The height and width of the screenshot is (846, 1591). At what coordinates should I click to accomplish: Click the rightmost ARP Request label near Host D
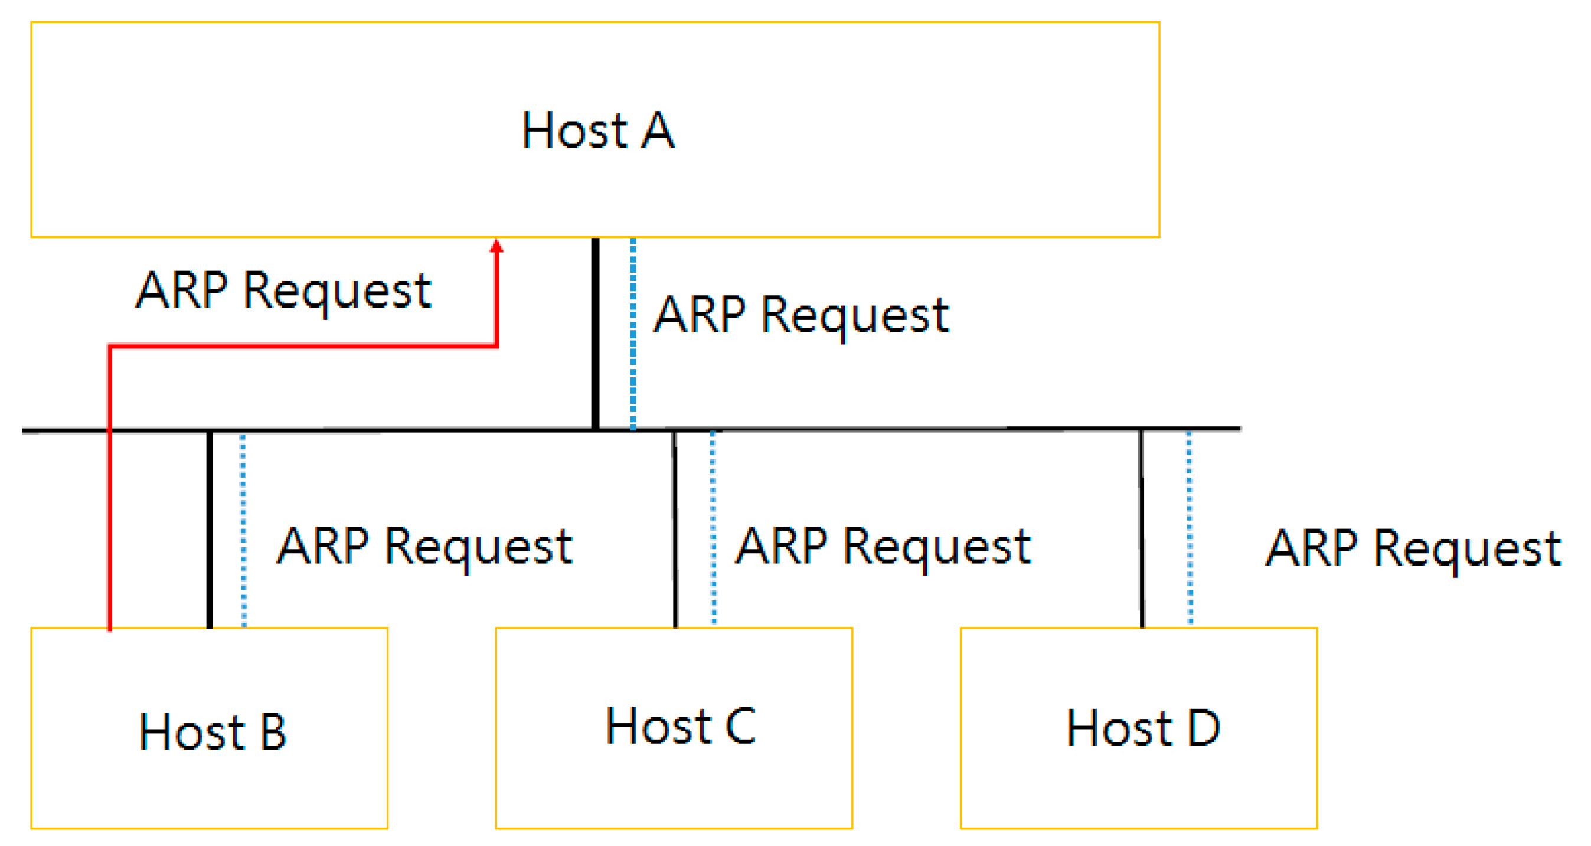coord(1413,548)
